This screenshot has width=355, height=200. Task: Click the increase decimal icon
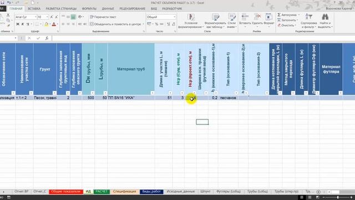[x=169, y=24]
